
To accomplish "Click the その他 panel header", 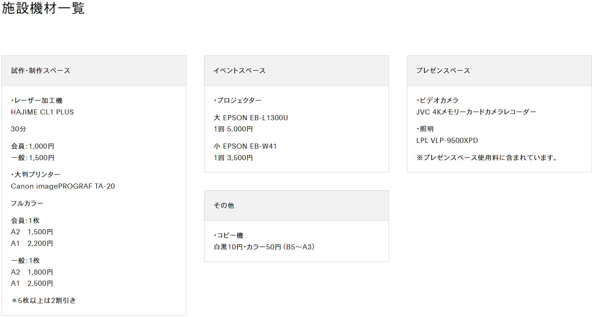I will 296,205.
